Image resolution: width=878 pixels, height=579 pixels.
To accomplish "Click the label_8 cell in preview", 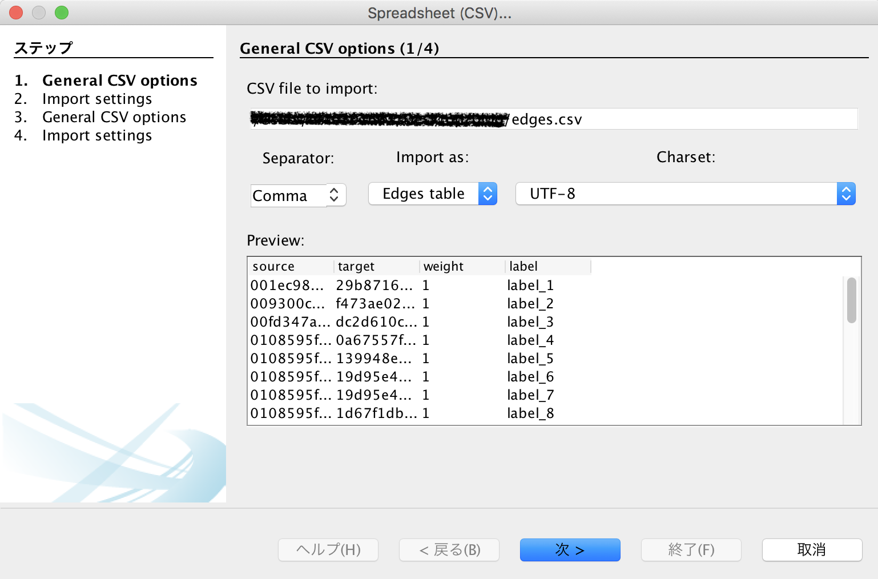I will pos(530,413).
